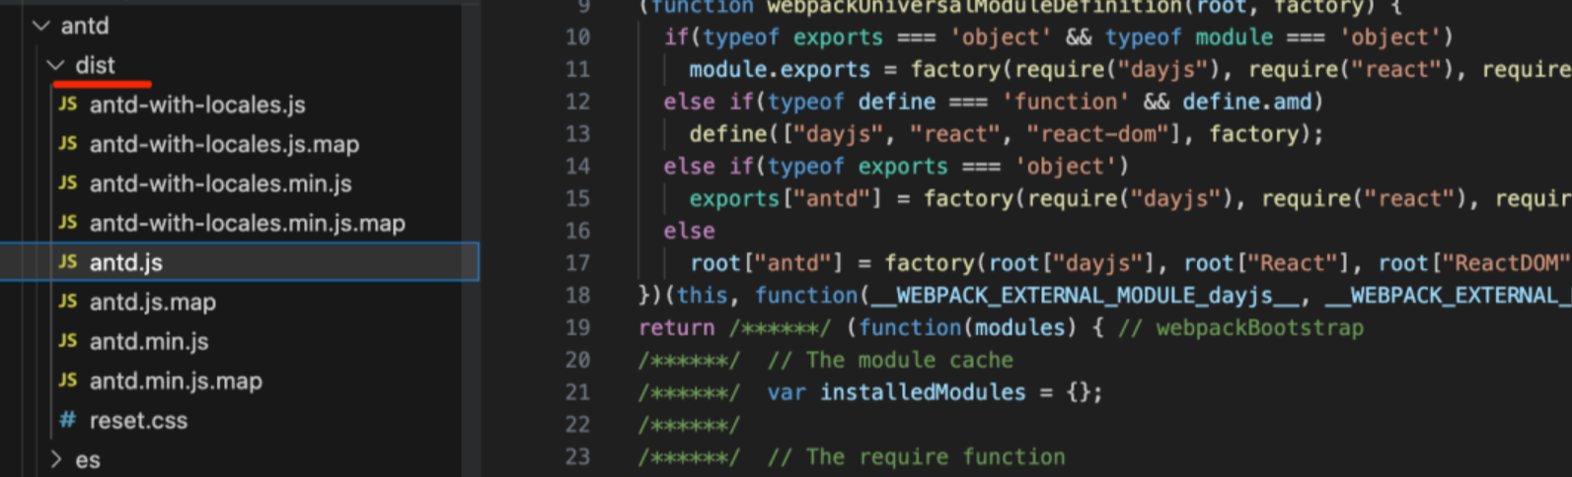Image resolution: width=1572 pixels, height=477 pixels.
Task: Open the selected antd.js file
Action: [x=239, y=262]
